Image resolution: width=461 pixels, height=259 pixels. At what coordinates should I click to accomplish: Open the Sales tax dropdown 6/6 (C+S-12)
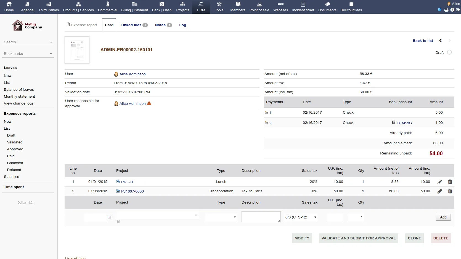[x=301, y=217]
